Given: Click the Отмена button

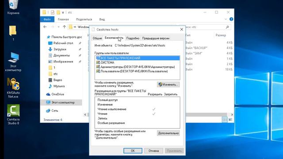Looking at the screenshot, I should click(x=153, y=151).
